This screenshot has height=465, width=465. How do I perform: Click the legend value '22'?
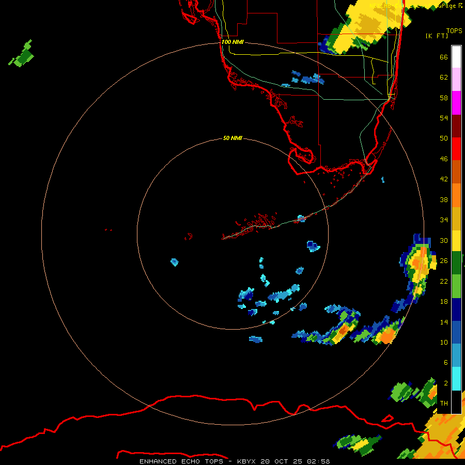click(444, 282)
